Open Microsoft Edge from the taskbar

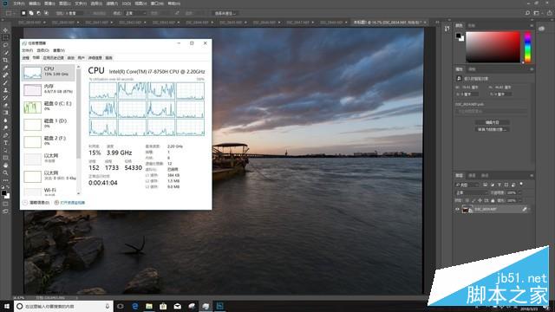tap(135, 306)
